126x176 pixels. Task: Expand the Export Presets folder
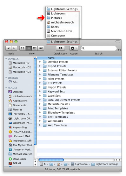[40, 66]
